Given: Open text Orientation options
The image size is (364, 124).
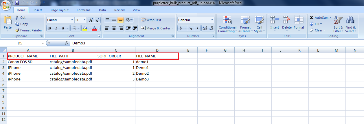Looking at the screenshot, I should pos(129,20).
